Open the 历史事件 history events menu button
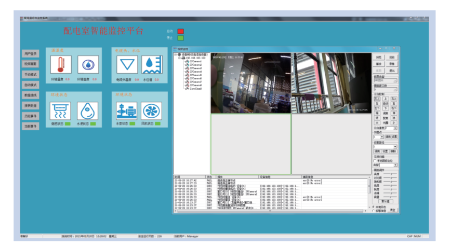Screen dimensions: 451x250 [x=31, y=116]
